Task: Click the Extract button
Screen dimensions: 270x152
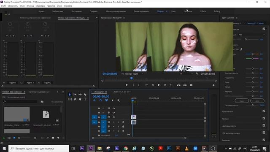Action: click(x=185, y=85)
